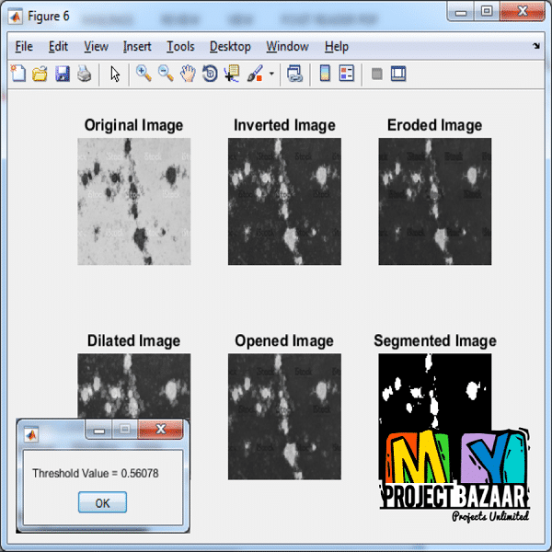Click the 'Dilated Image' title text
This screenshot has height=552, width=552.
(133, 340)
